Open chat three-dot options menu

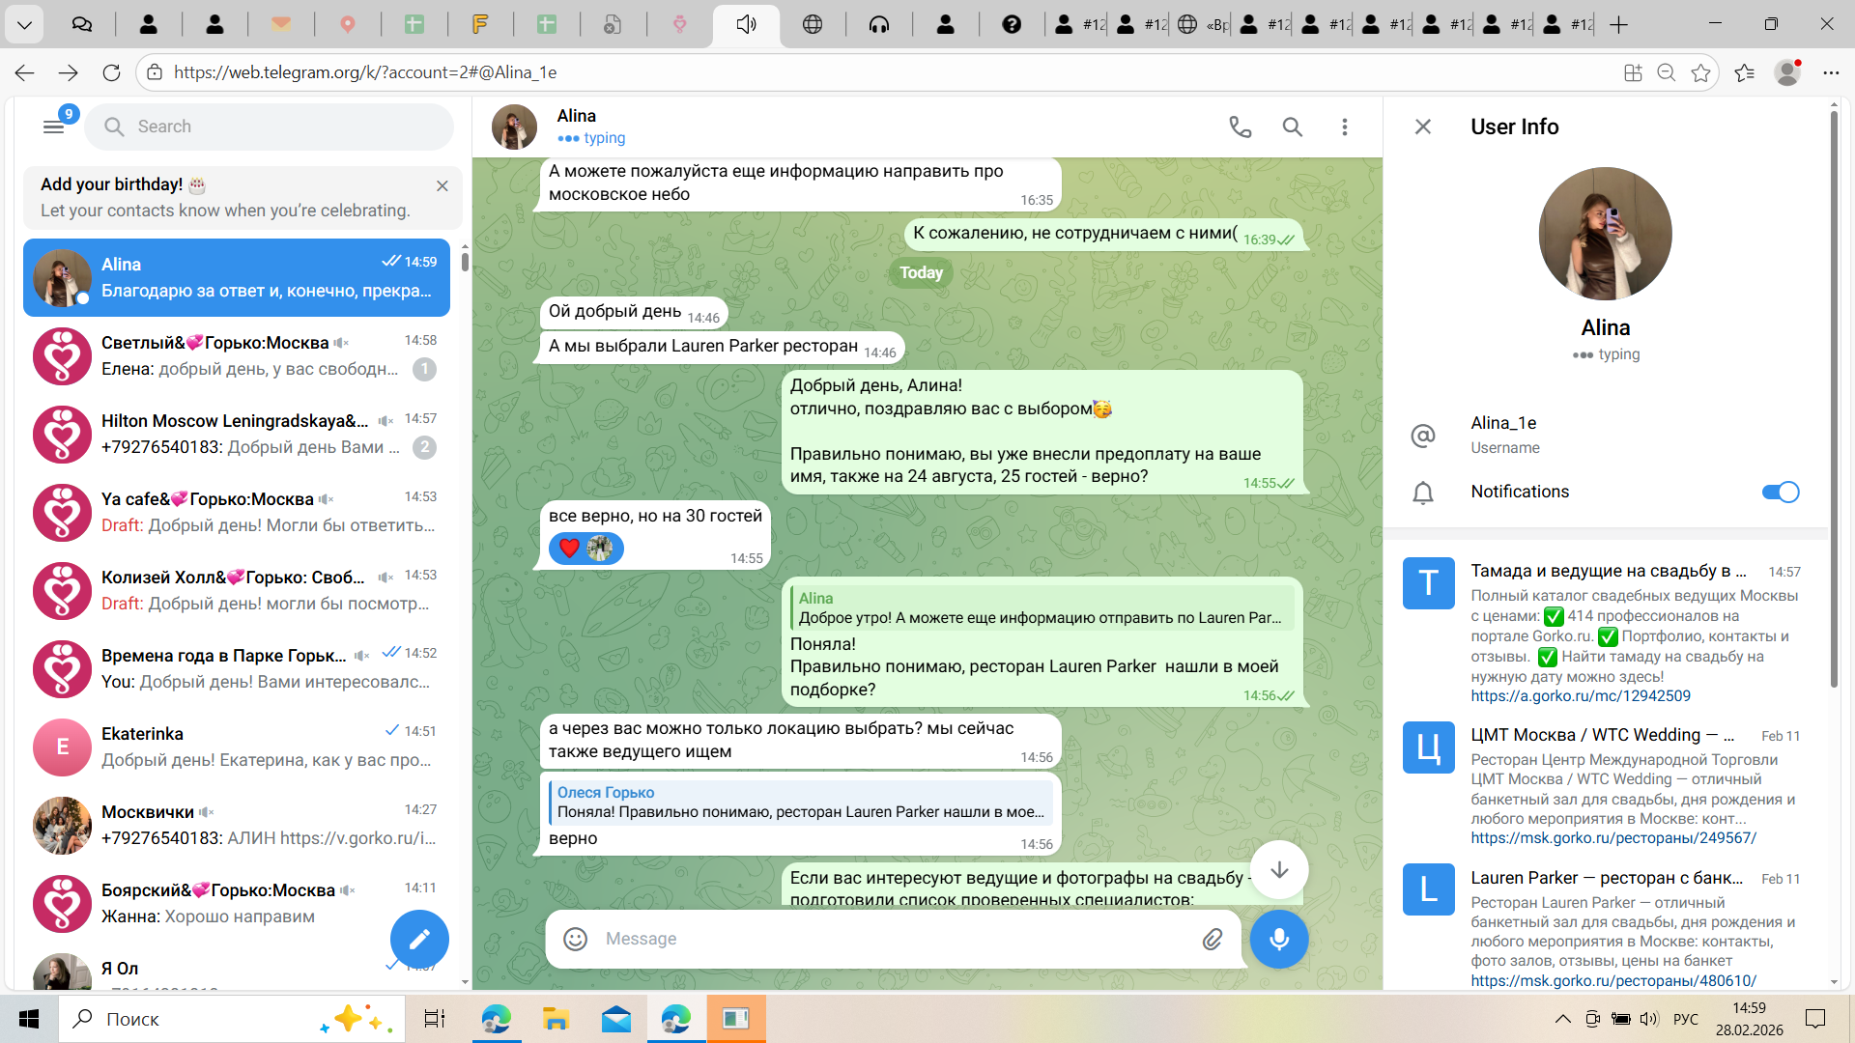pyautogui.click(x=1344, y=127)
